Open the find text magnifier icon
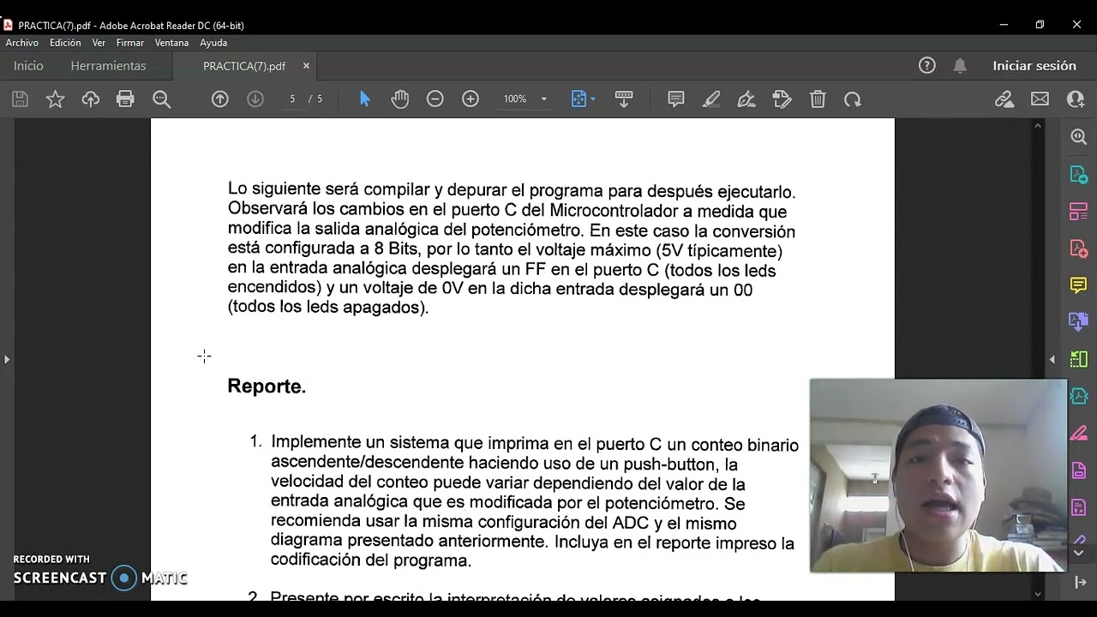The image size is (1097, 617). [161, 99]
